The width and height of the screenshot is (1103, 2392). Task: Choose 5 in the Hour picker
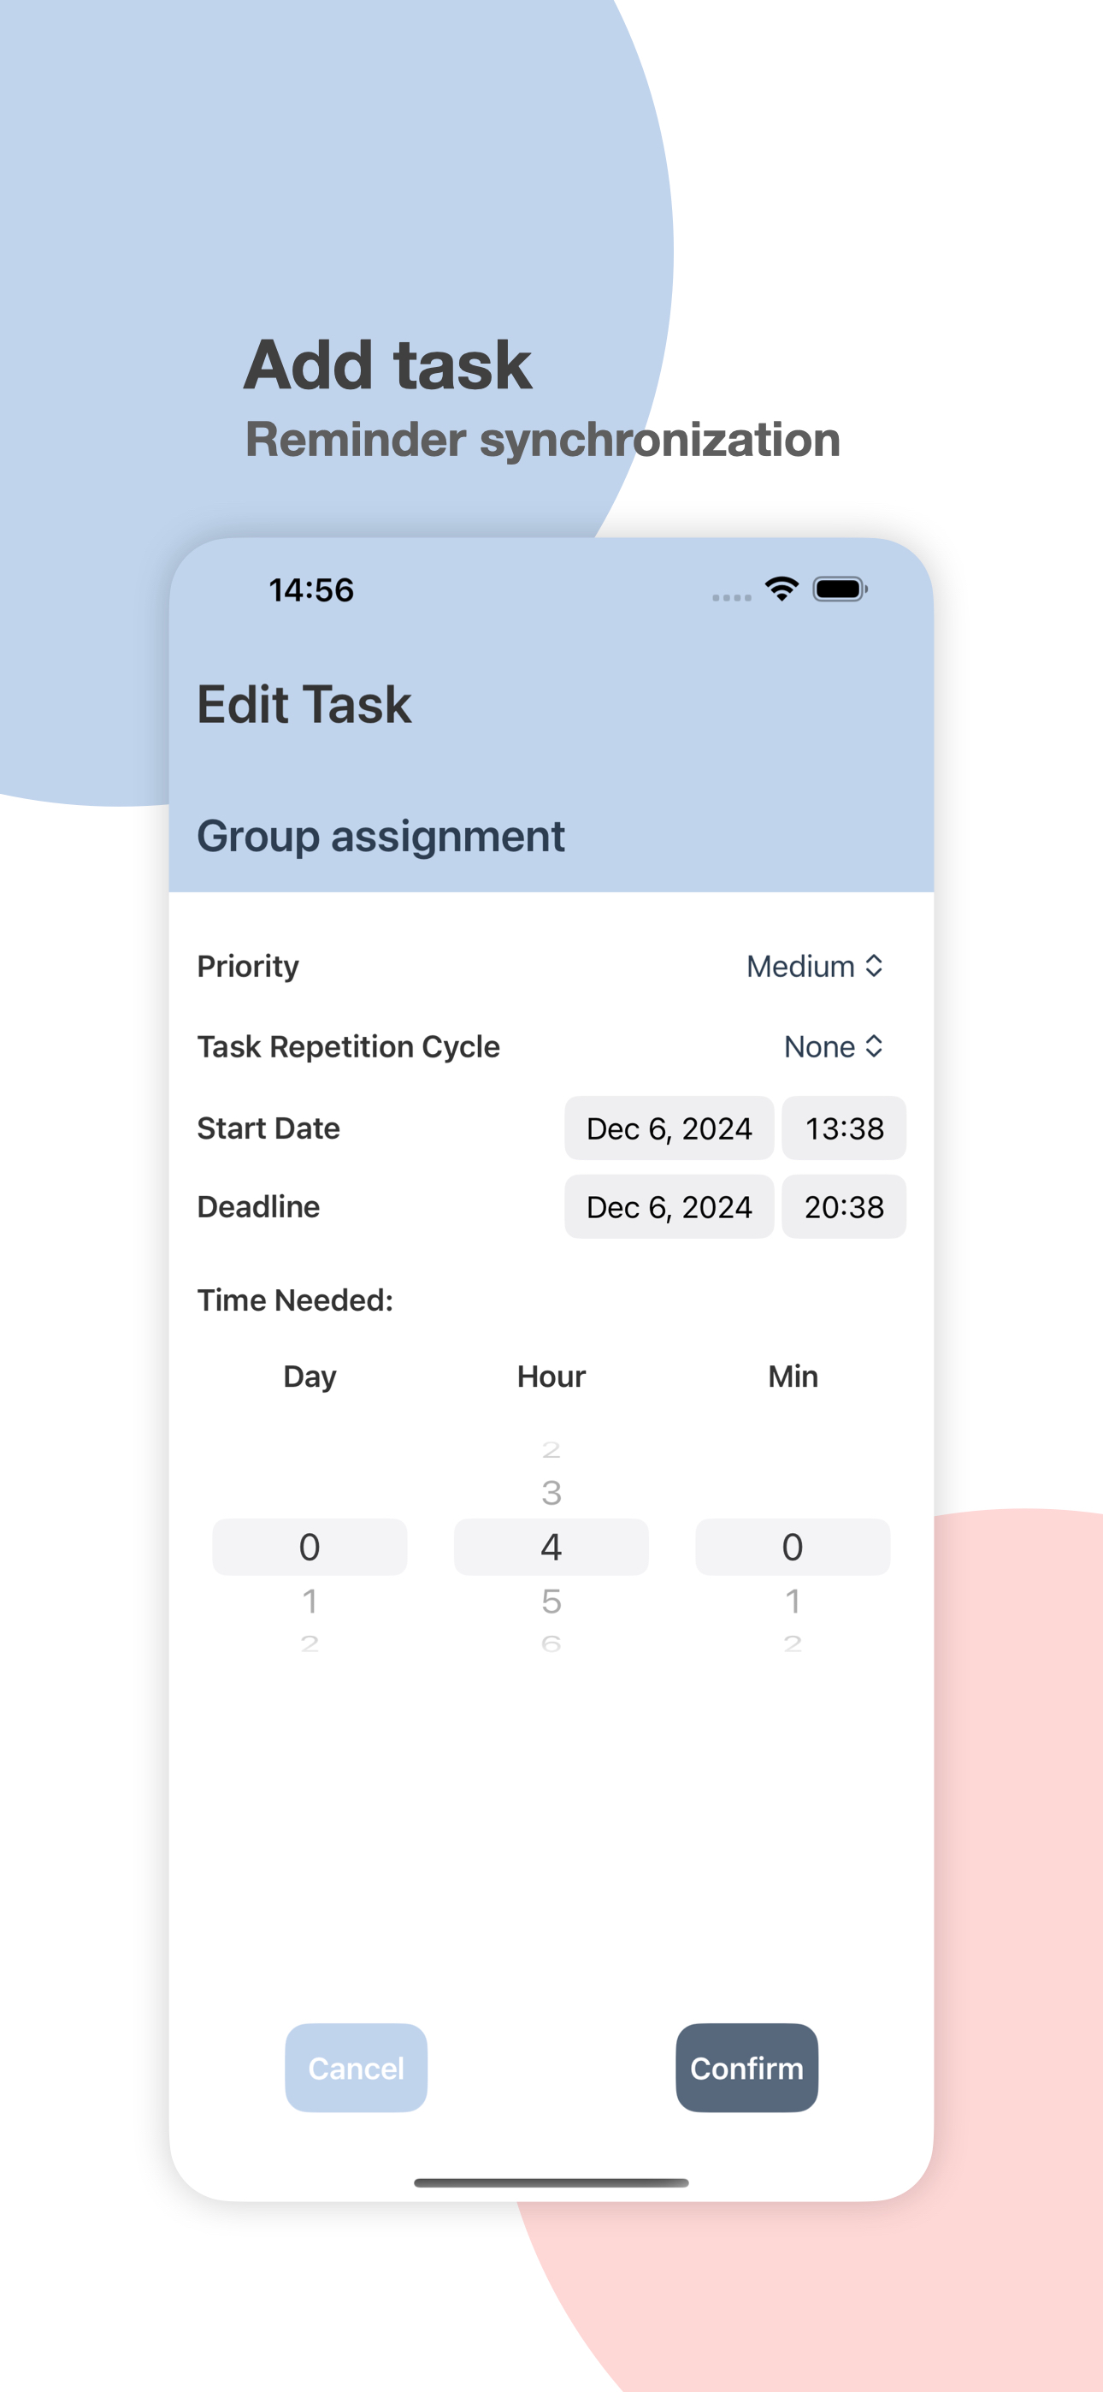click(x=551, y=1601)
